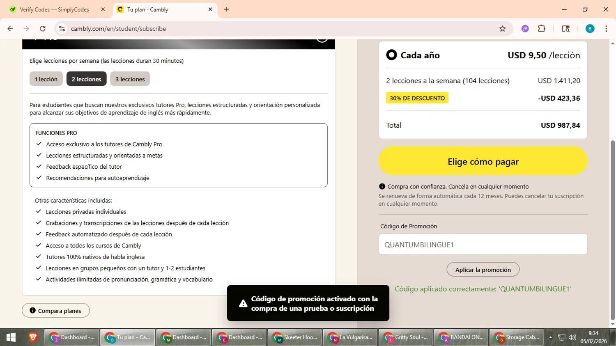Click the USD 9,50 /lección price
616x346 pixels.
(x=544, y=55)
